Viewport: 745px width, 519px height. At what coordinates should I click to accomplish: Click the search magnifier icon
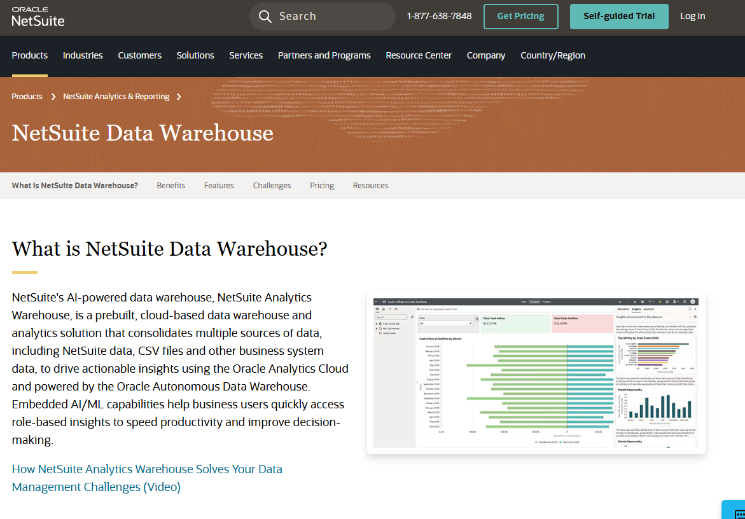[265, 17]
